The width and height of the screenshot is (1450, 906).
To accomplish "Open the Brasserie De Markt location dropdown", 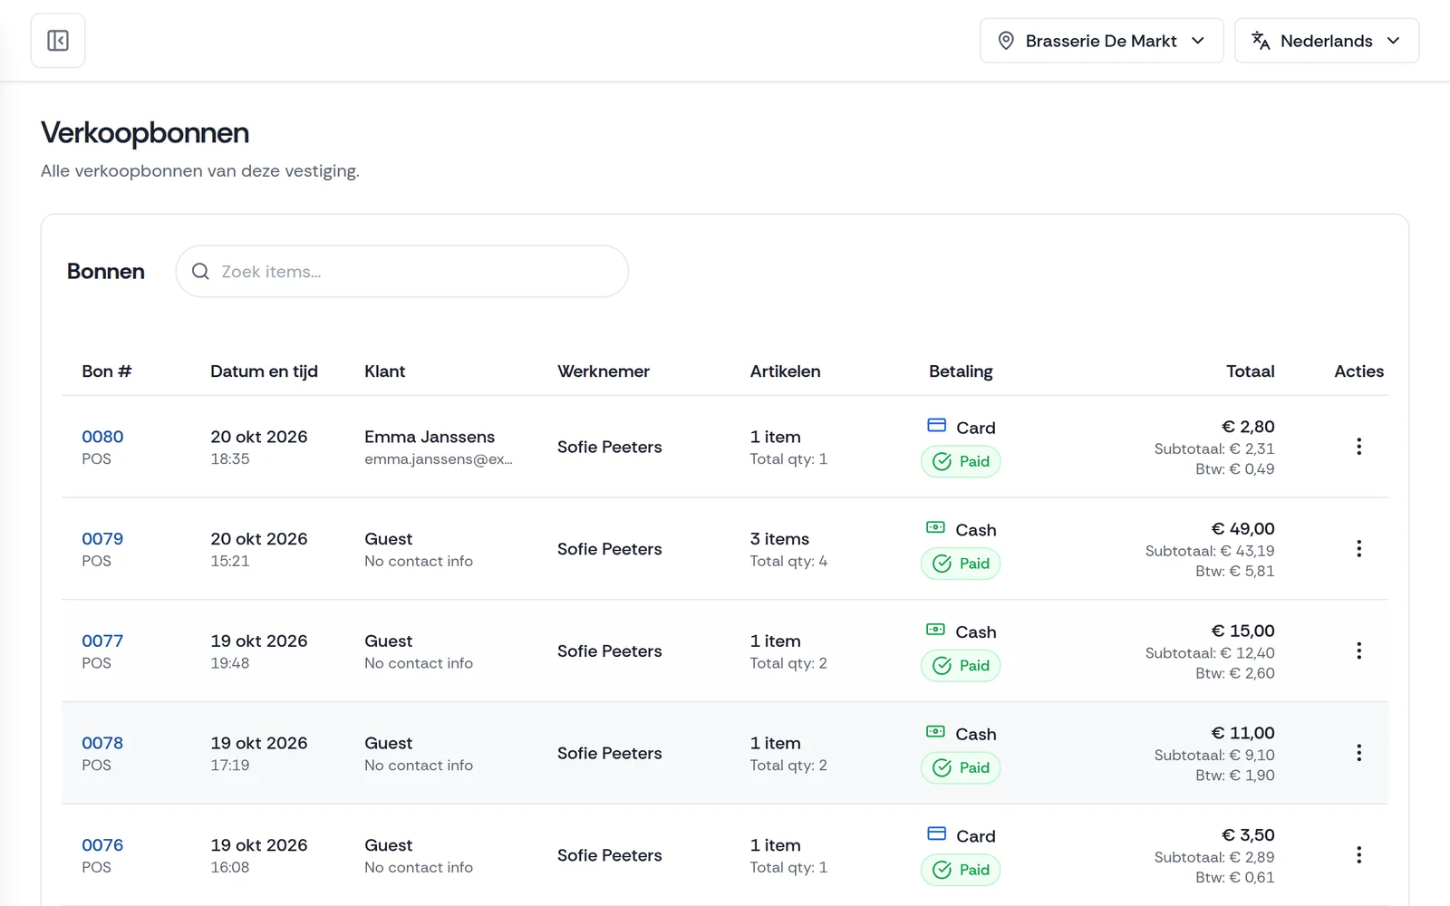I will click(1101, 41).
